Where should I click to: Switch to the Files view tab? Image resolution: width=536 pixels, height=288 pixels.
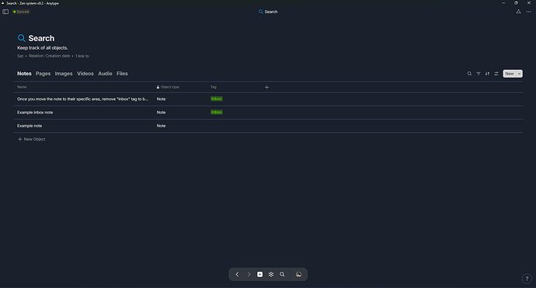[x=122, y=74]
